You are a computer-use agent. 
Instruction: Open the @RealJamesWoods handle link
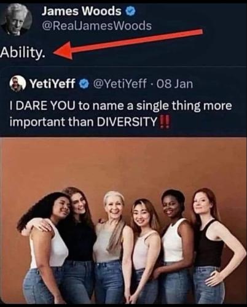[96, 26]
